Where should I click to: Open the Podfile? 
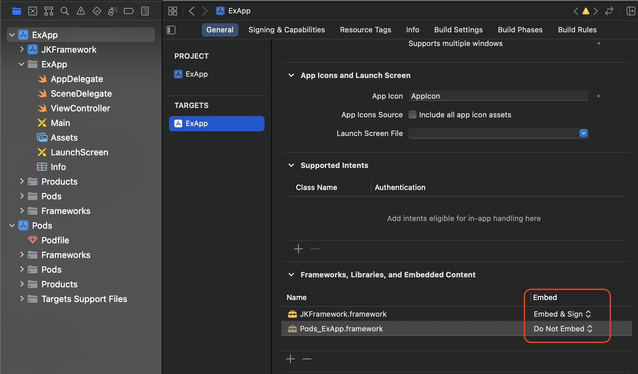pos(55,240)
